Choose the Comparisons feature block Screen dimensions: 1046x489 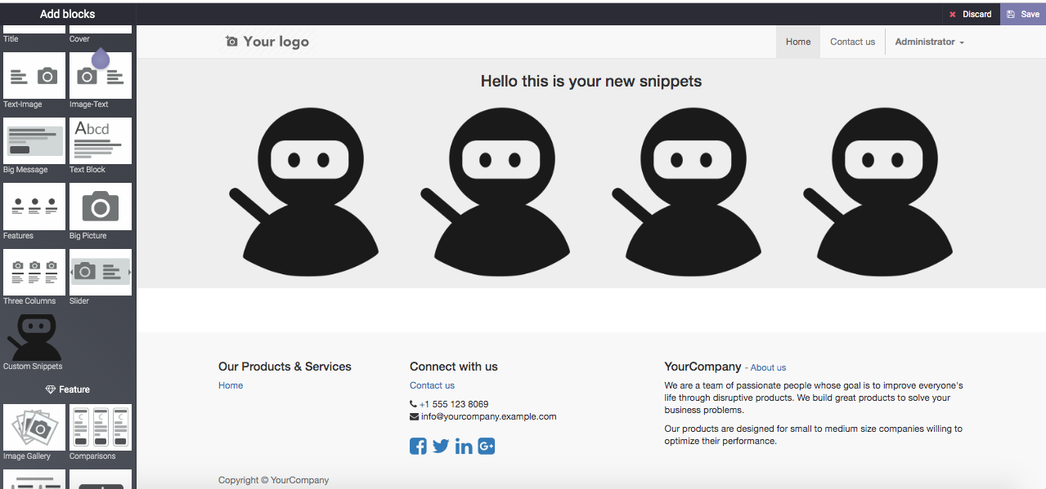coord(101,427)
